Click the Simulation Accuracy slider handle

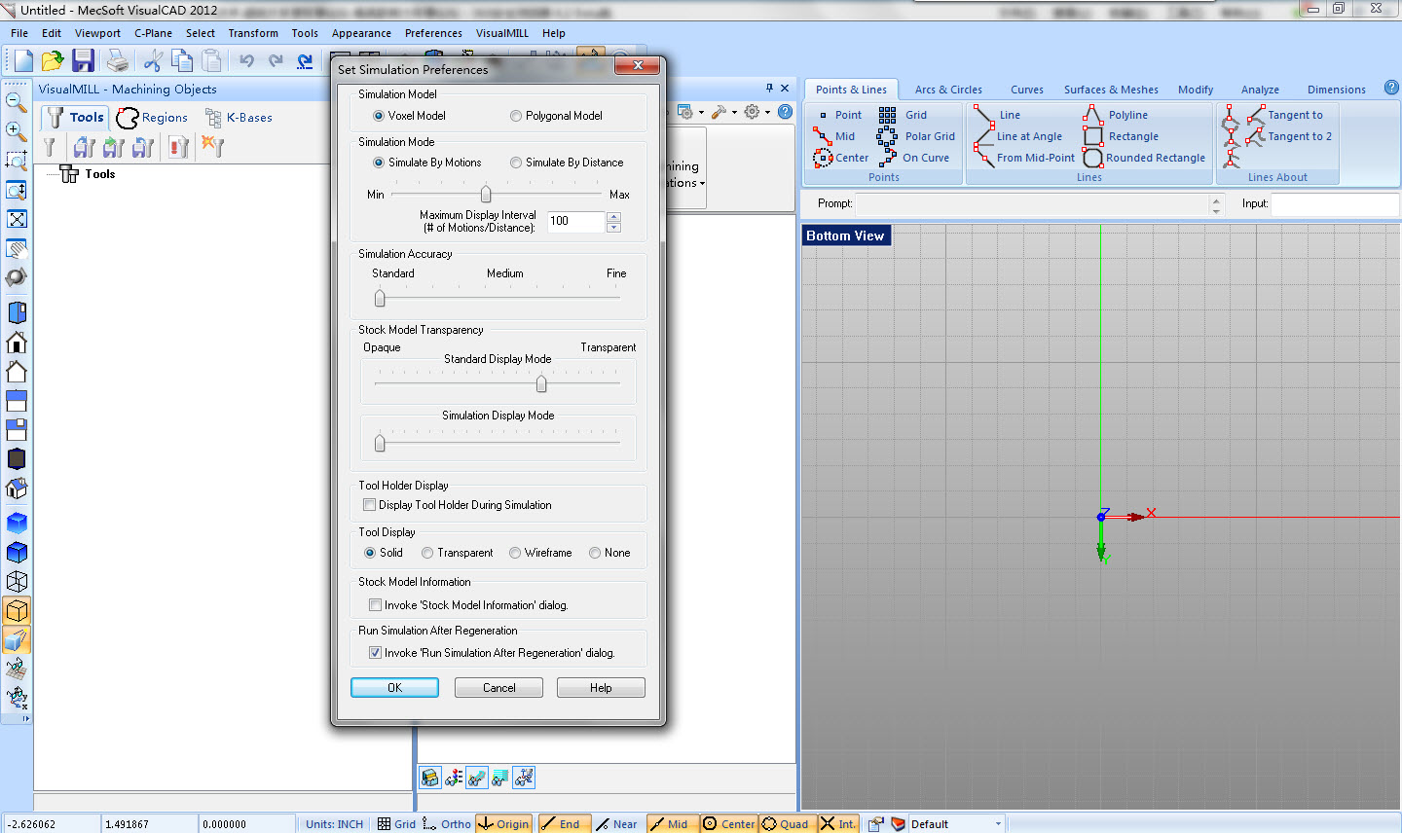point(380,298)
